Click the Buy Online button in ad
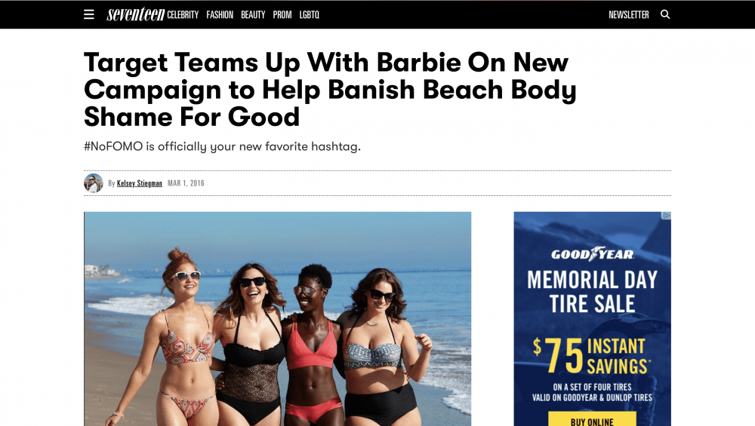Screen dimensions: 755x426 (x=592, y=419)
